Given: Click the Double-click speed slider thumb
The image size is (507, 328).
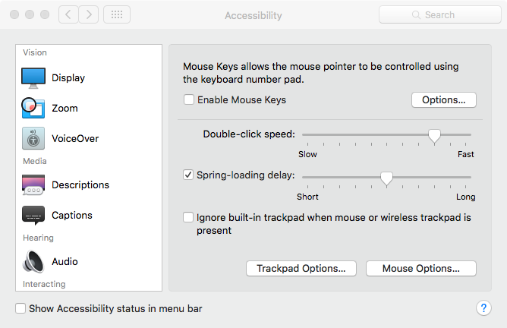Looking at the screenshot, I should [x=434, y=136].
